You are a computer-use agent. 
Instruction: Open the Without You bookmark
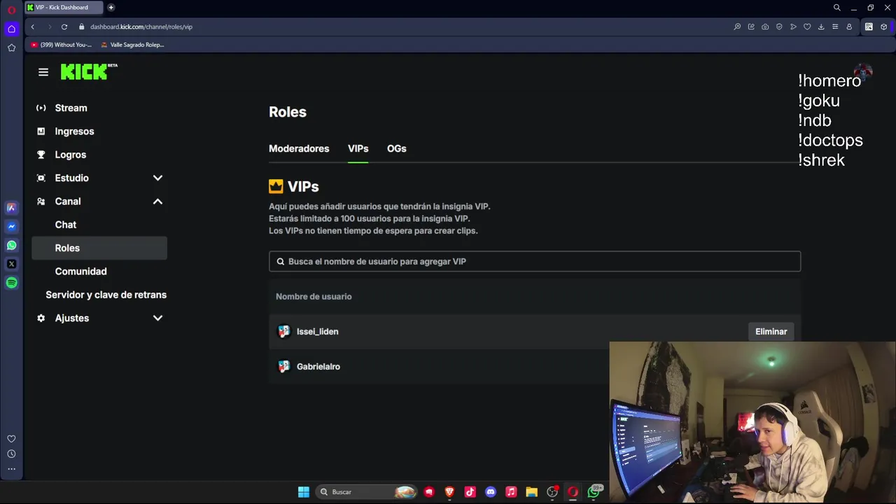pos(62,45)
